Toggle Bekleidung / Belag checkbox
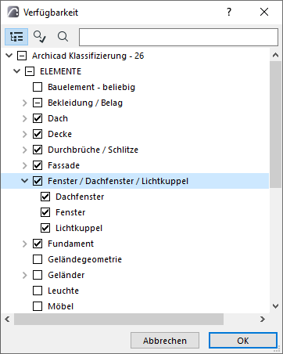Image resolution: width=283 pixels, height=354 pixels. coord(38,103)
